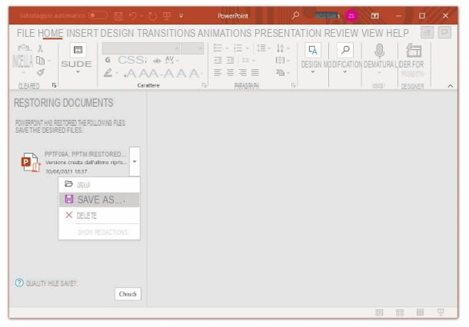Open the pink ZS account avatar

(351, 15)
